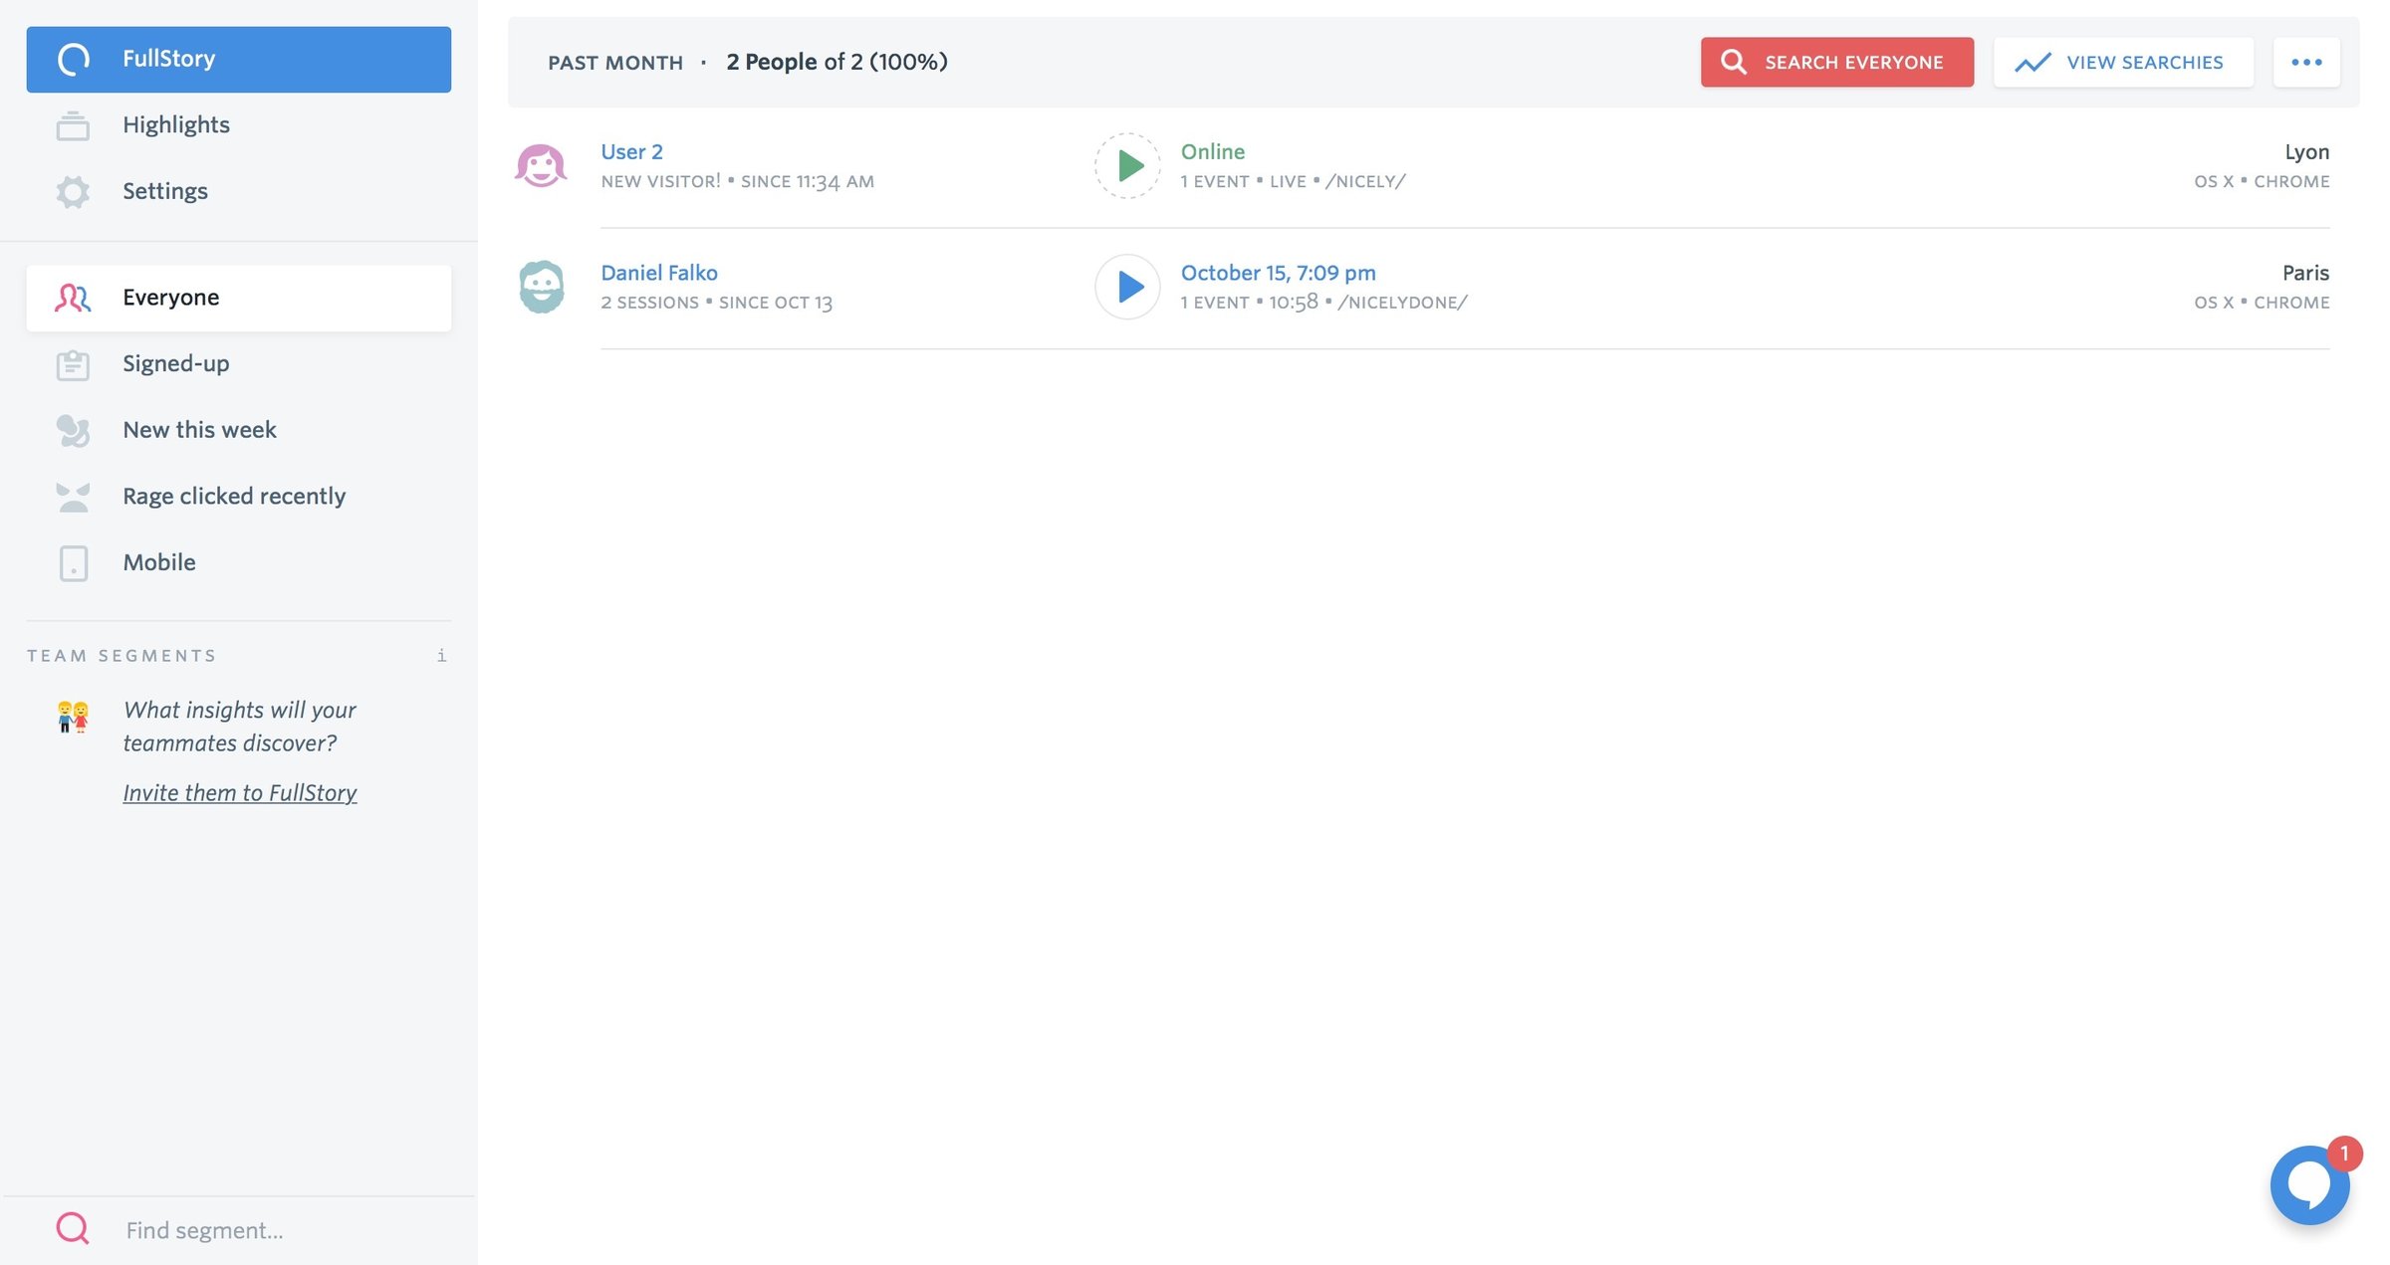
Task: Click the 'NEW VISITOR! • SINCE 11:34 AM' text
Action: 737,181
